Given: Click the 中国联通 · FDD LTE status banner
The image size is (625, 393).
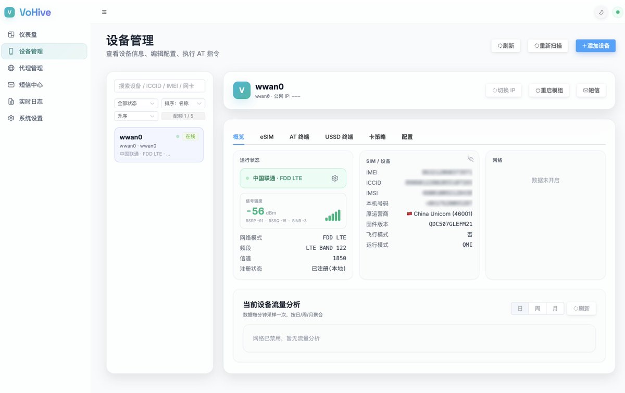Looking at the screenshot, I should pyautogui.click(x=293, y=178).
